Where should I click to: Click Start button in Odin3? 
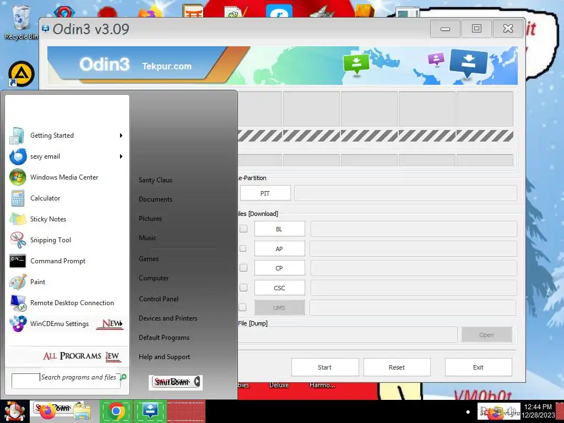(x=325, y=367)
